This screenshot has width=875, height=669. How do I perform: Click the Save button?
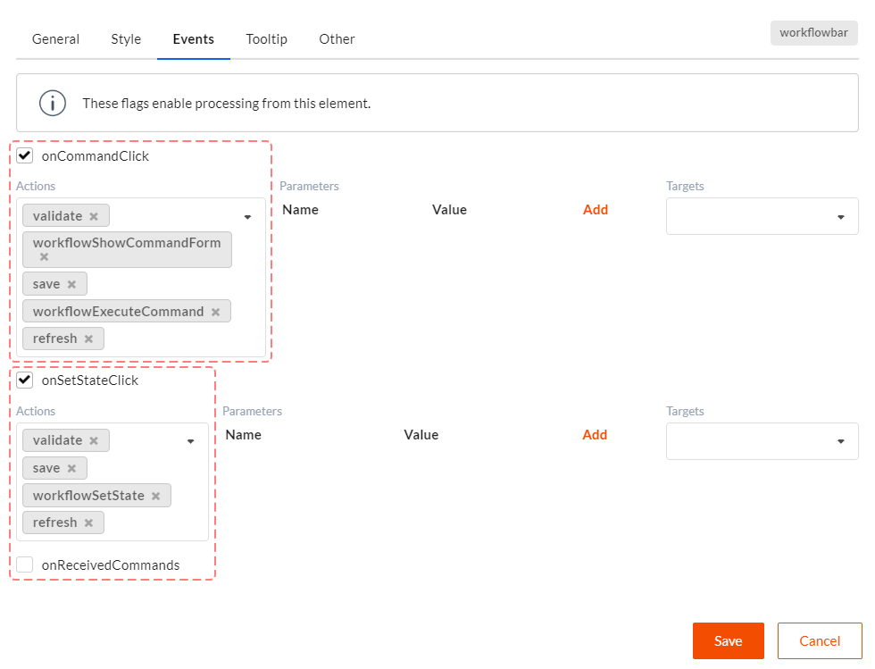729,641
